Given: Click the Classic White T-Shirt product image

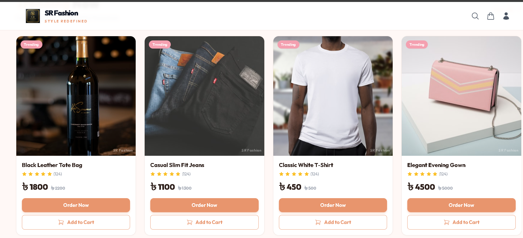Looking at the screenshot, I should click(333, 96).
